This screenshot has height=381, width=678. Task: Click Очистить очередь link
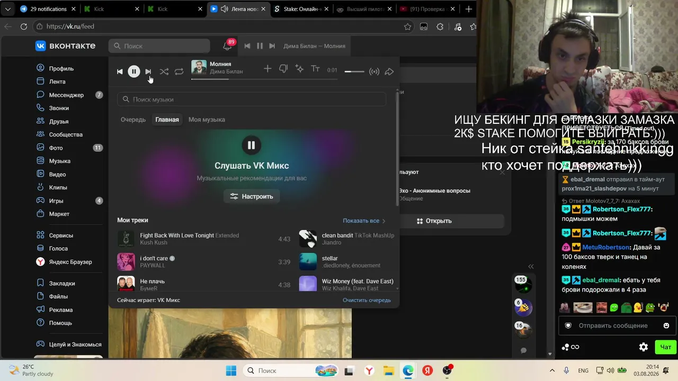pyautogui.click(x=367, y=300)
